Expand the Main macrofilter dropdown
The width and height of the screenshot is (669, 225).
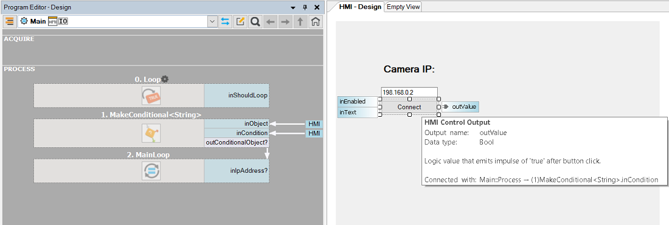click(212, 22)
